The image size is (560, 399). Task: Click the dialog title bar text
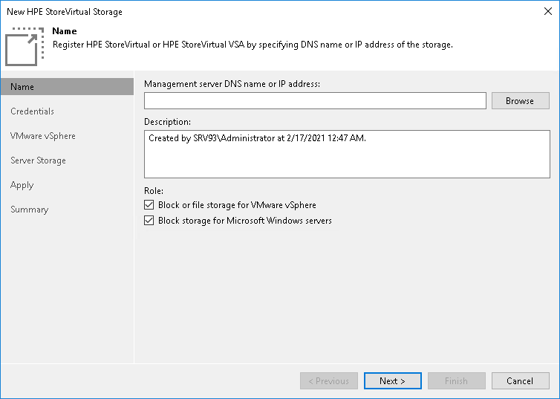click(65, 12)
